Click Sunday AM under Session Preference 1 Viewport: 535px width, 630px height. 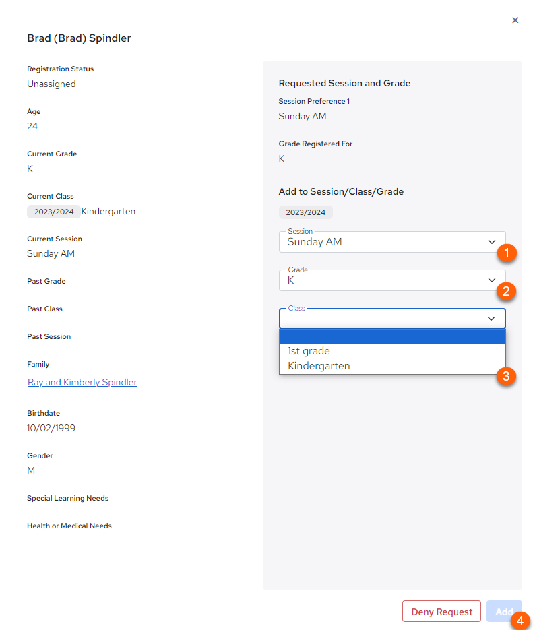coord(303,116)
